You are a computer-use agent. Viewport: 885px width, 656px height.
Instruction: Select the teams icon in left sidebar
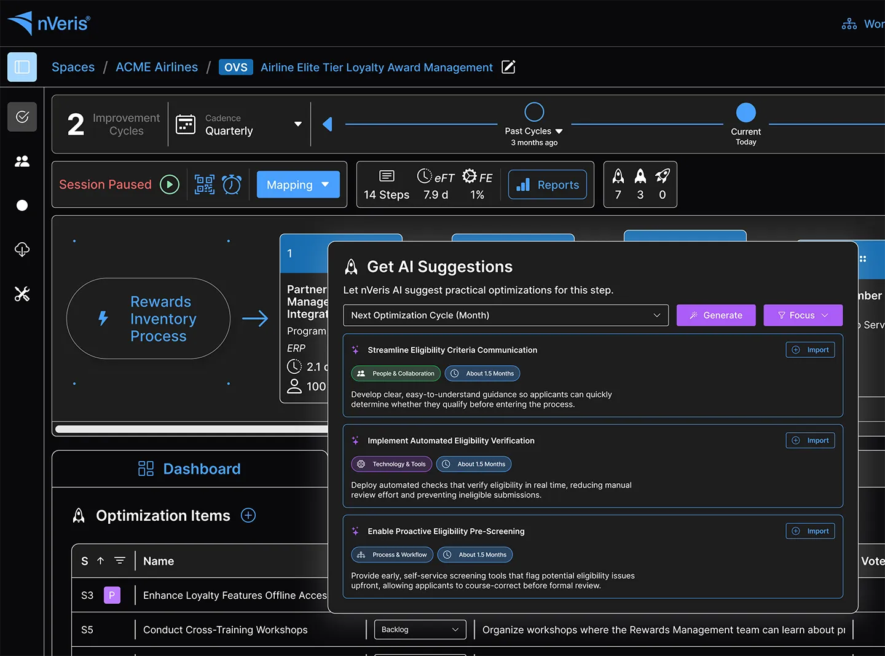[x=22, y=161]
